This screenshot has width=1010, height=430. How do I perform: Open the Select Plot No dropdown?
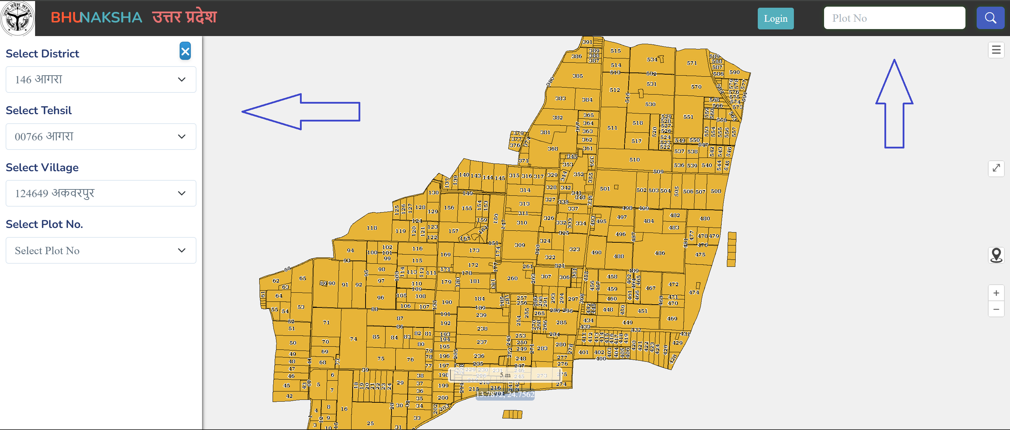(101, 250)
